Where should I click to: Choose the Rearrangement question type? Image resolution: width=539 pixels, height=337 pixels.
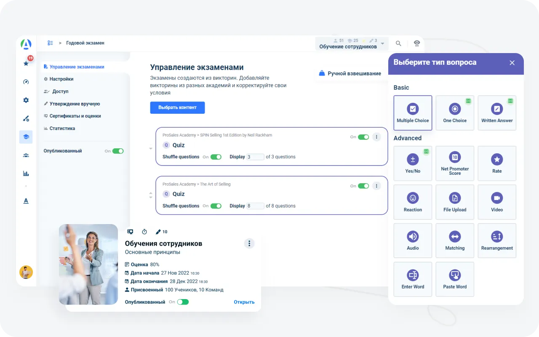(x=497, y=241)
